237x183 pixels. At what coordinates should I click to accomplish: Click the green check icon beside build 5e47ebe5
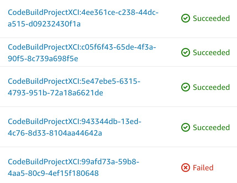185,87
